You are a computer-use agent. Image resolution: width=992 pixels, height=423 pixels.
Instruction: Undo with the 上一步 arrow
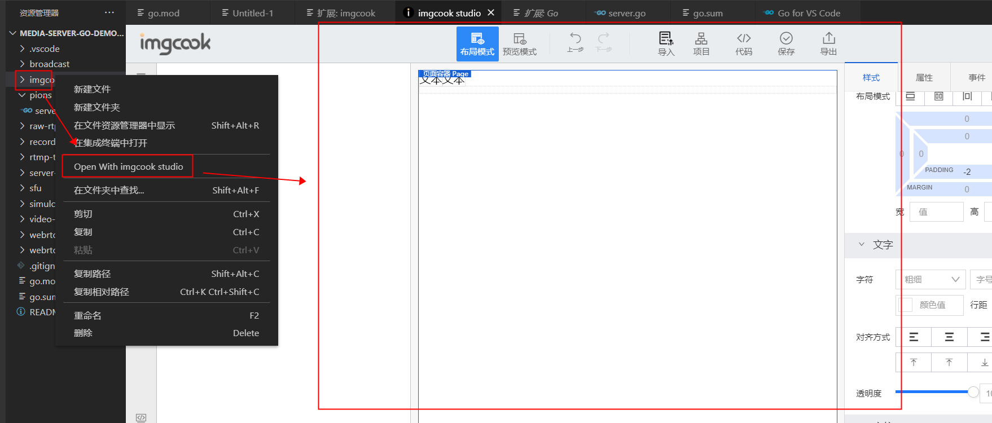[x=575, y=42]
